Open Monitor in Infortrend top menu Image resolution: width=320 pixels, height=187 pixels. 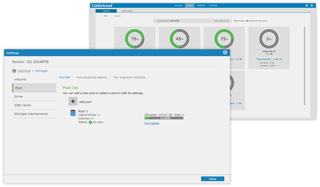190,5
